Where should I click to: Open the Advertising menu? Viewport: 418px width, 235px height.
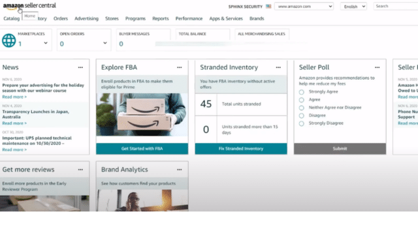click(86, 18)
